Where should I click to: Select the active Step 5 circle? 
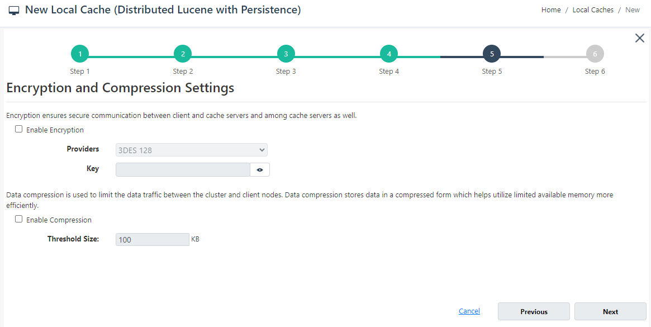pyautogui.click(x=492, y=54)
